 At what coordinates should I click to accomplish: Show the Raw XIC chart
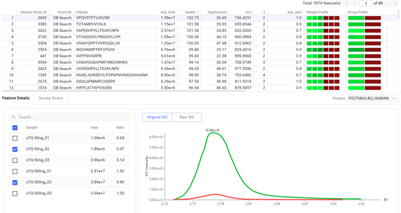point(188,117)
